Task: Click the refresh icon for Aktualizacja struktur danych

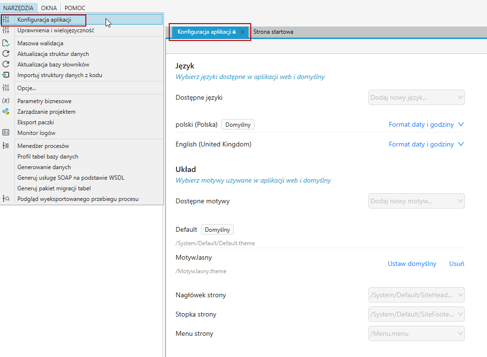Action: pos(6,53)
